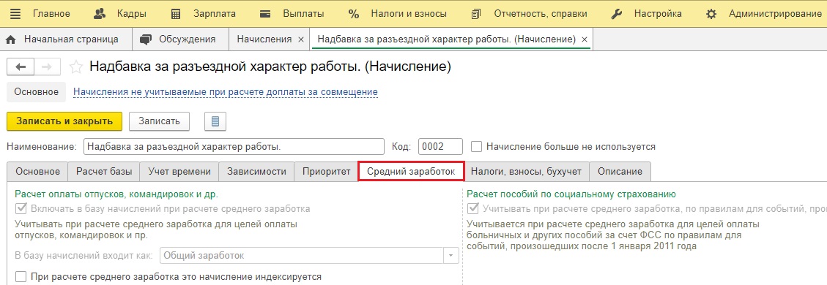
Task: Click Записать и закрыть button
Action: [x=64, y=121]
